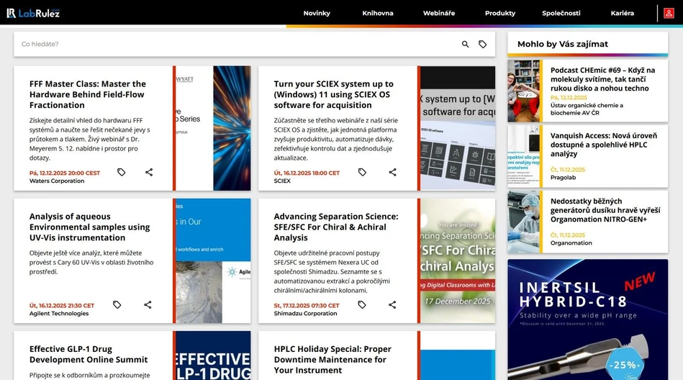Open the Inertsil Hybrid-C18 ad banner
This screenshot has height=380, width=683.
tap(587, 319)
